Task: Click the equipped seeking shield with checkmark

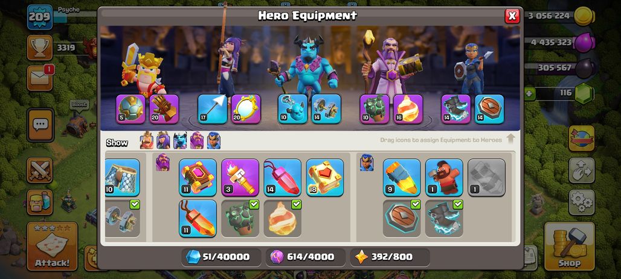Action: pyautogui.click(x=402, y=219)
